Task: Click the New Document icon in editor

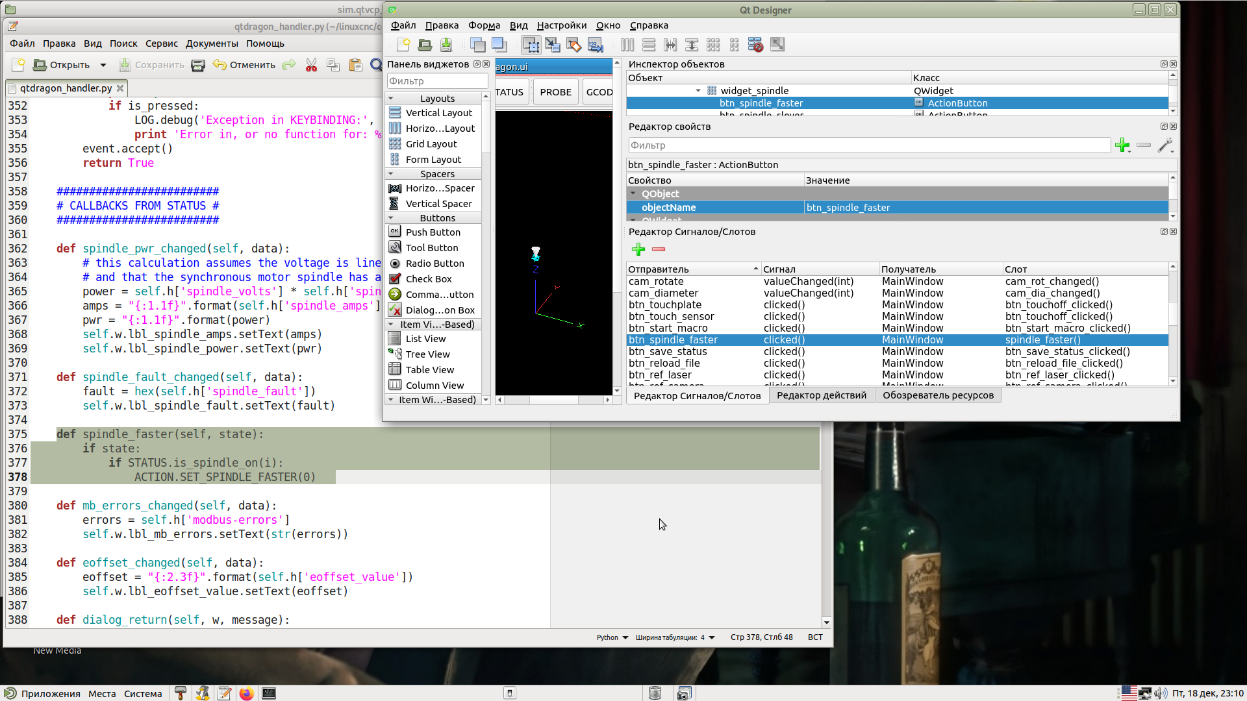Action: 18,65
